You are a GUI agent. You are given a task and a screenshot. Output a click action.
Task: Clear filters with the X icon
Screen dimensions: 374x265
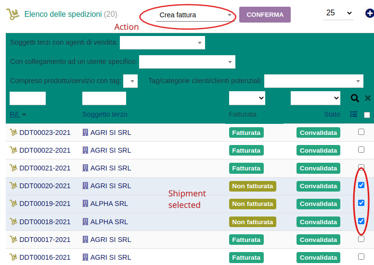[x=368, y=98]
